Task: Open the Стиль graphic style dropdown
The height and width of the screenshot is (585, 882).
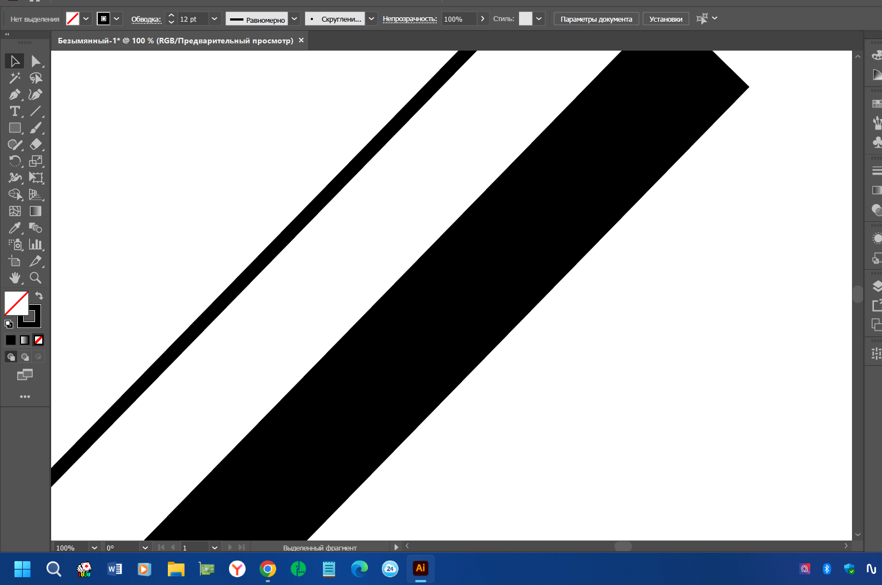Action: pos(539,19)
